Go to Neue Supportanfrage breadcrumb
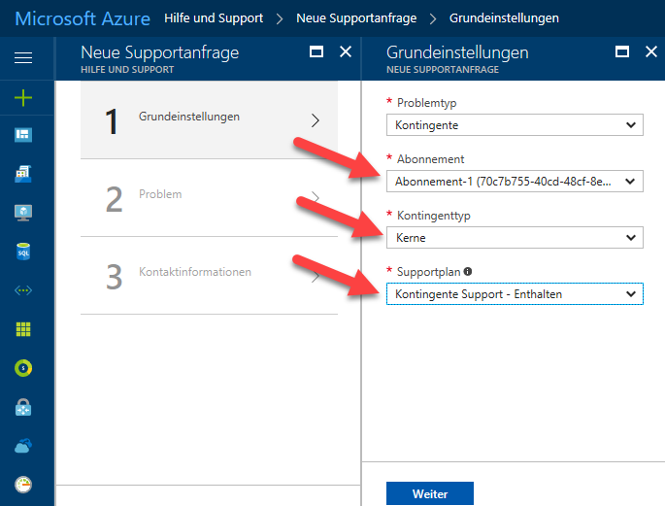665x506 pixels. 356,18
